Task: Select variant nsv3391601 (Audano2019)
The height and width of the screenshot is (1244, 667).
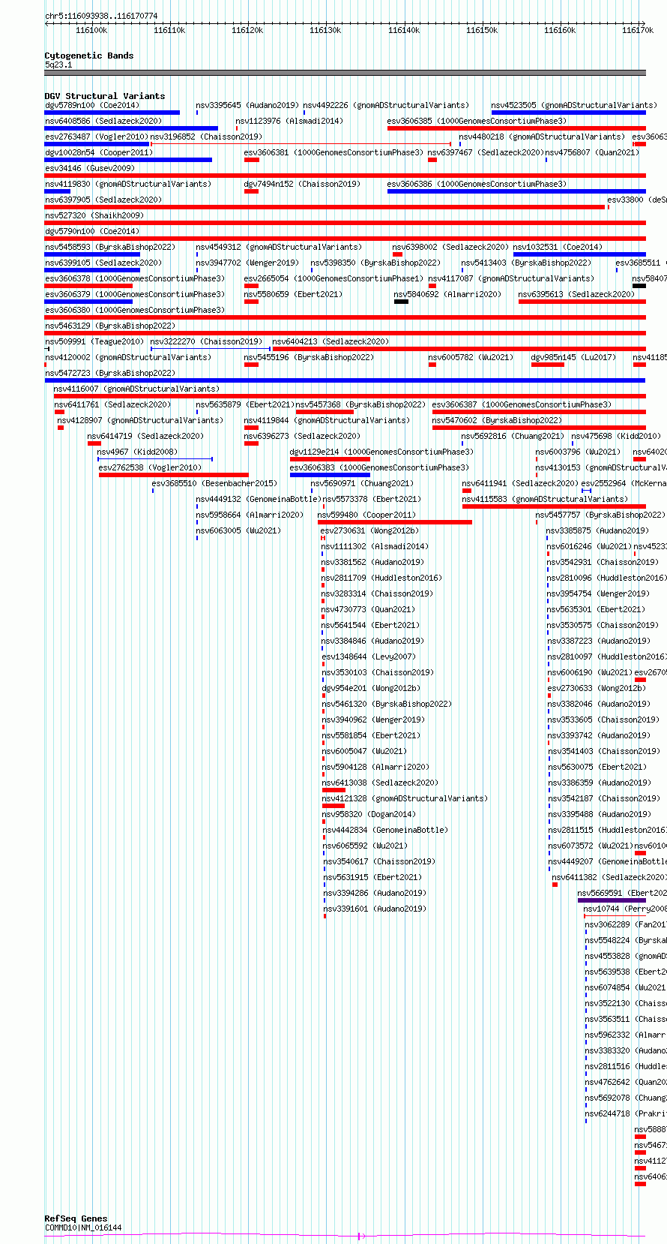Action: (x=375, y=909)
